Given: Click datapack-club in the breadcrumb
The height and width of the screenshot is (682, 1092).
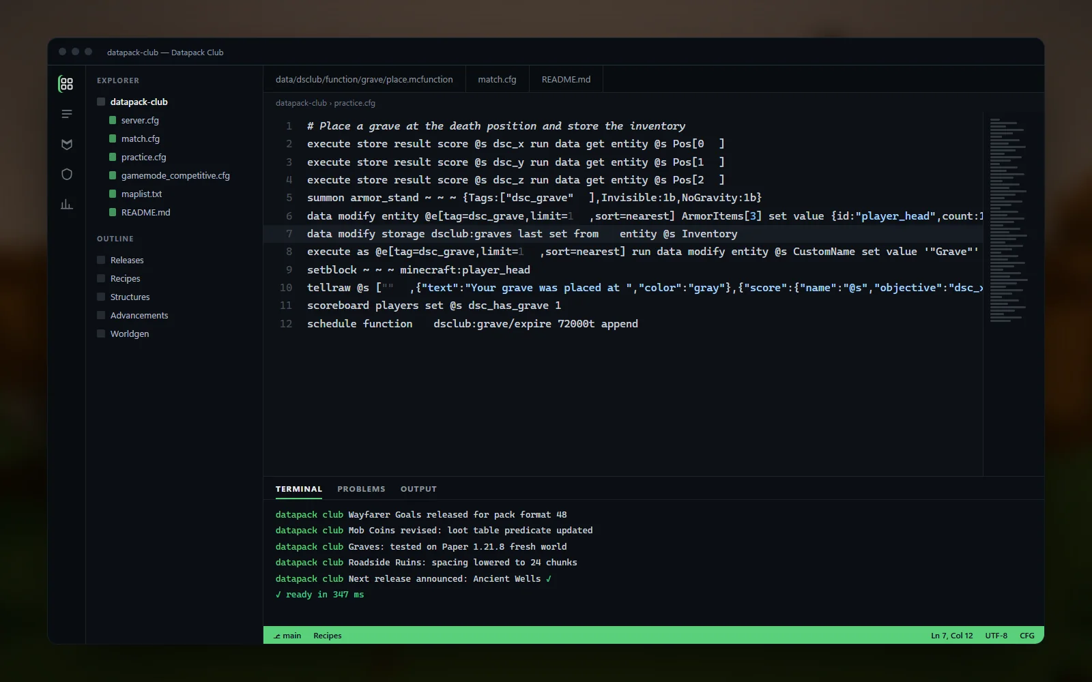Looking at the screenshot, I should (301, 103).
